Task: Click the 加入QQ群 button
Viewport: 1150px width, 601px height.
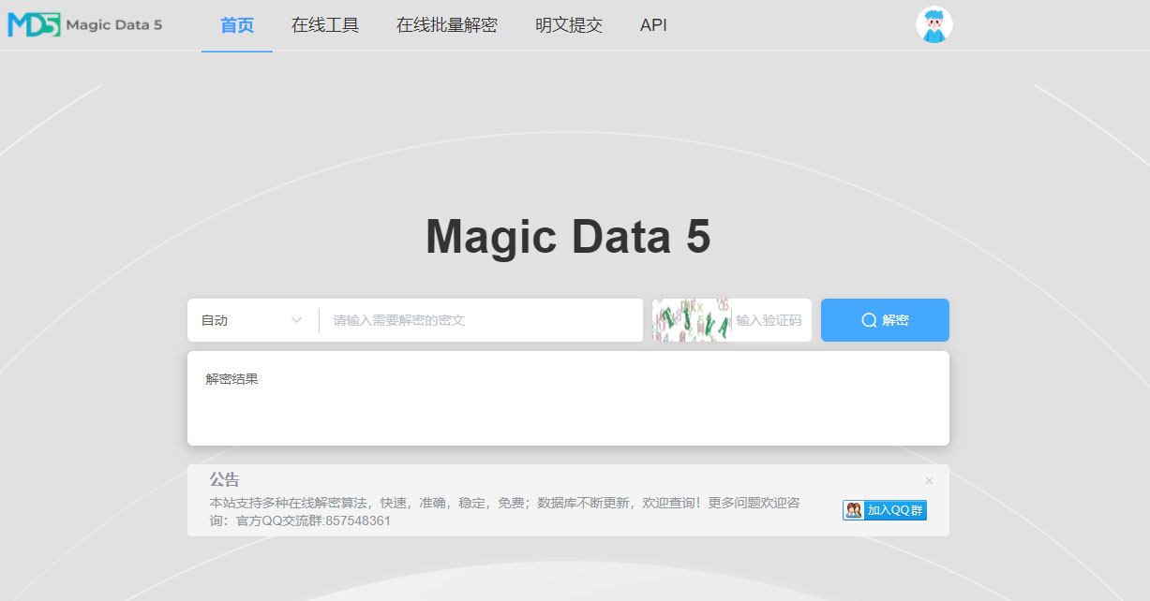Action: (885, 510)
